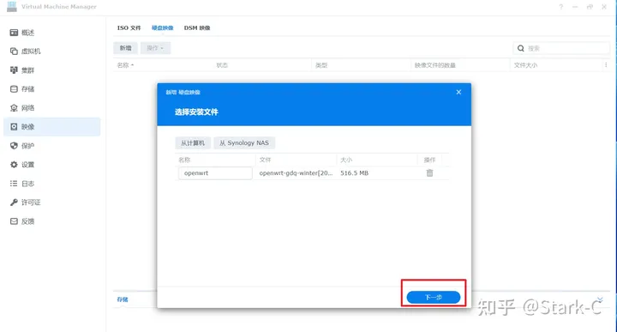Open the 集群 cluster sidebar icon

pos(14,70)
